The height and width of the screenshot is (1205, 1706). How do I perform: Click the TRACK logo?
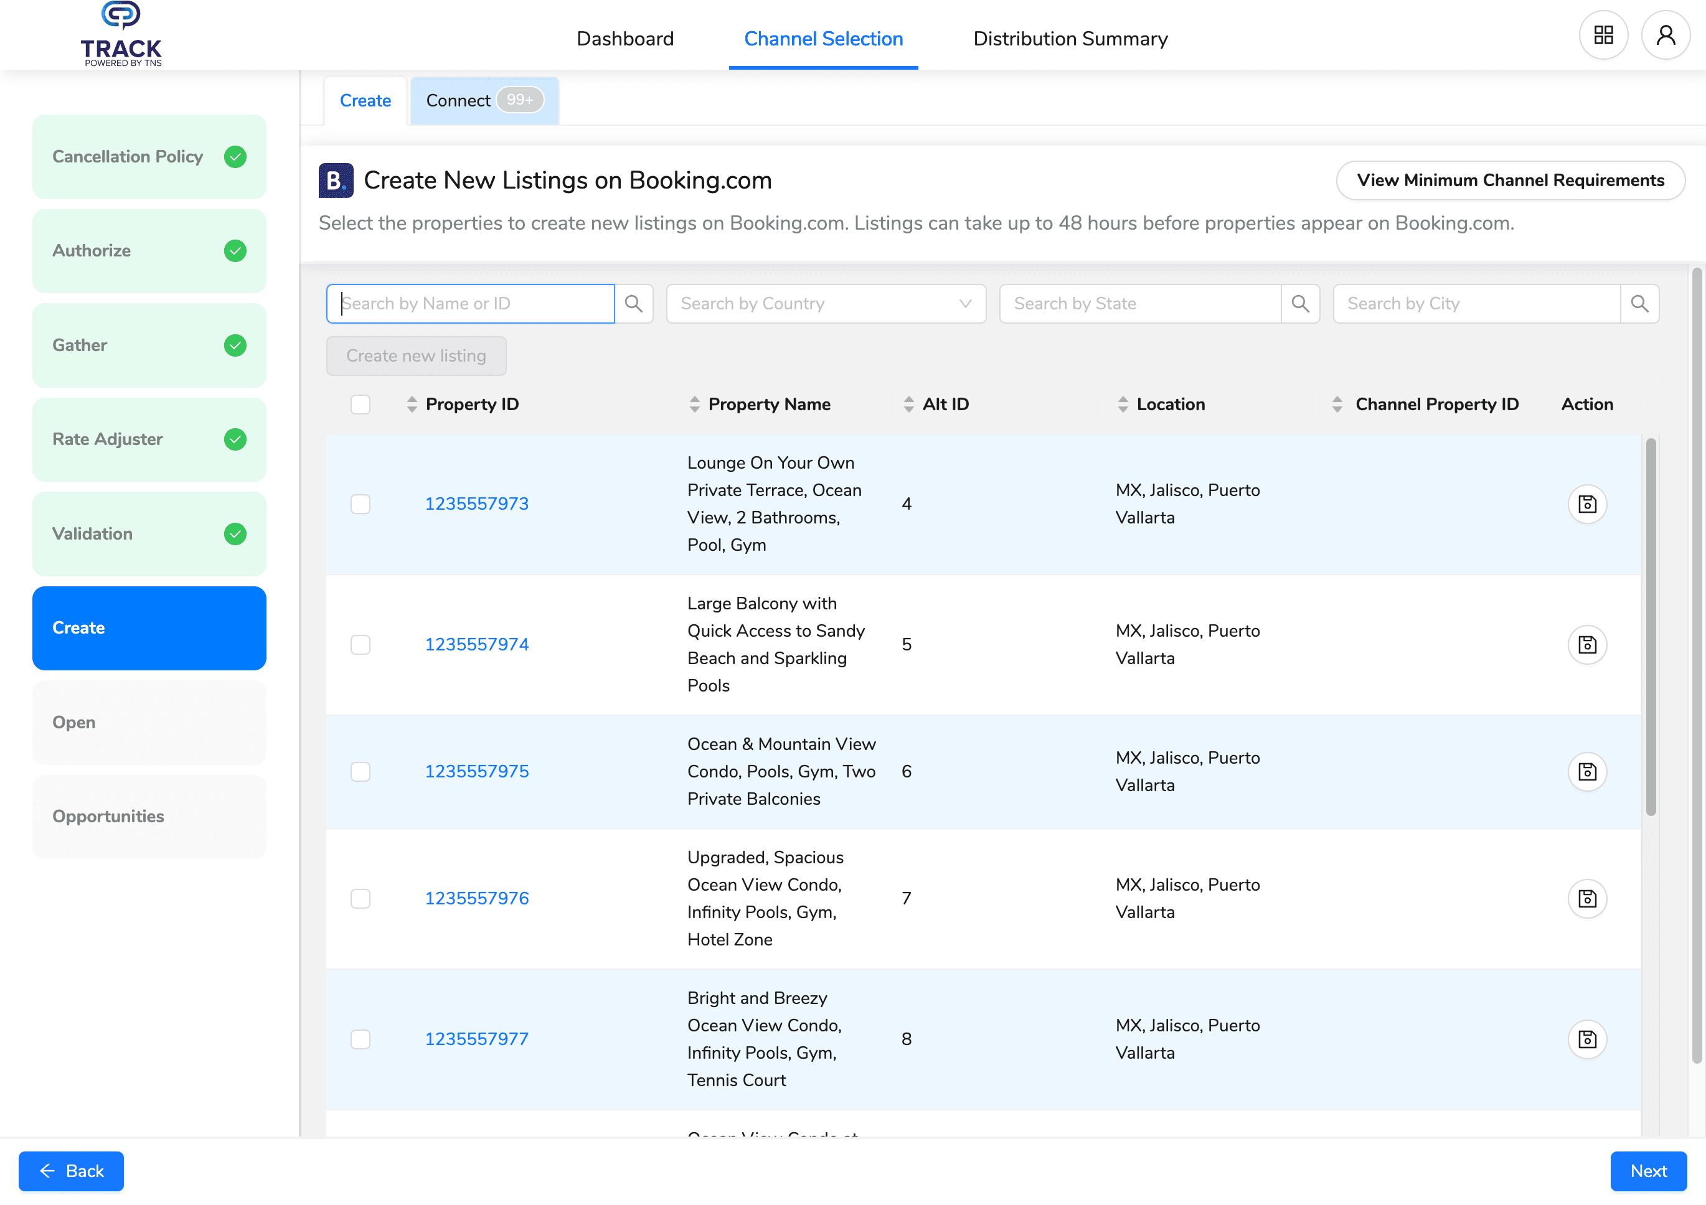121,35
